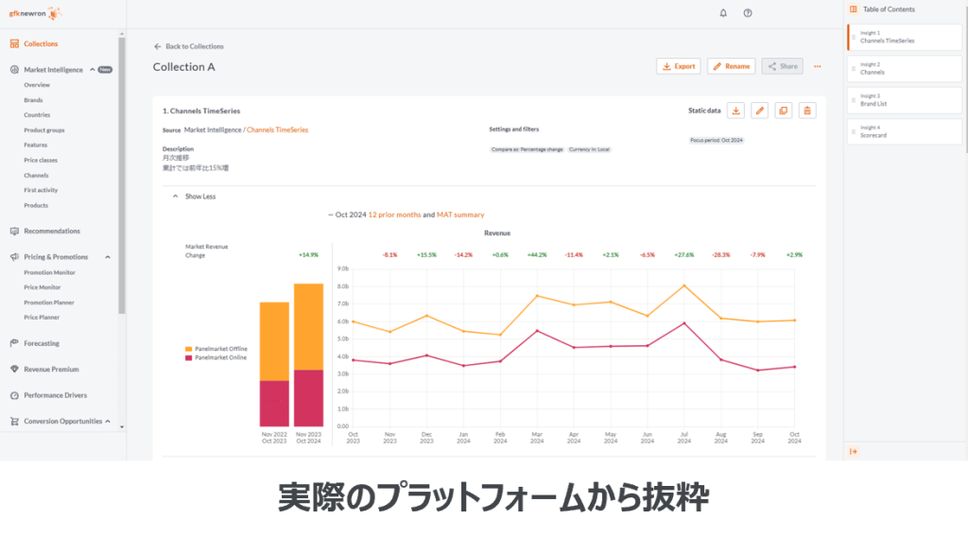This screenshot has width=968, height=537.
Task: Click the Collection A title
Action: (184, 67)
